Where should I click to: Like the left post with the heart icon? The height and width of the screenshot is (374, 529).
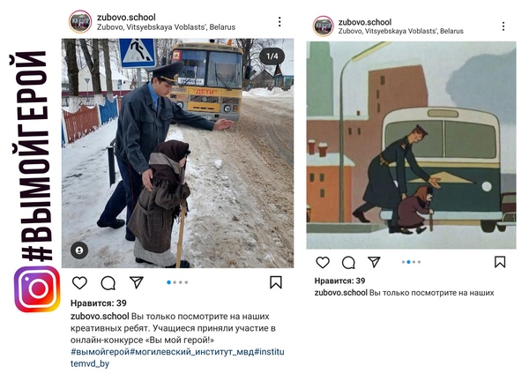(79, 283)
